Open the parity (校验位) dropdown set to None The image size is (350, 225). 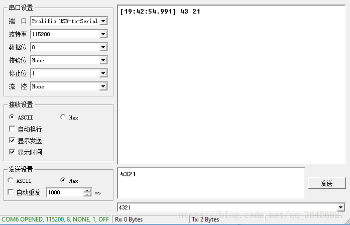(x=69, y=60)
